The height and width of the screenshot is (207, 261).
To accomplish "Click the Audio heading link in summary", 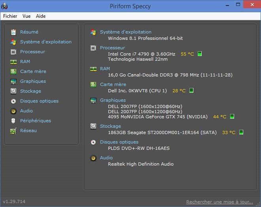I will [x=106, y=158].
